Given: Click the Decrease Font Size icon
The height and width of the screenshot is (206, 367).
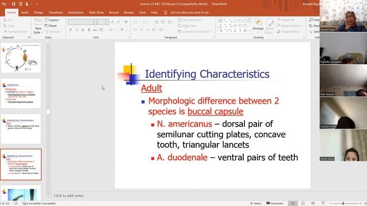Looking at the screenshot, I should (x=119, y=22).
